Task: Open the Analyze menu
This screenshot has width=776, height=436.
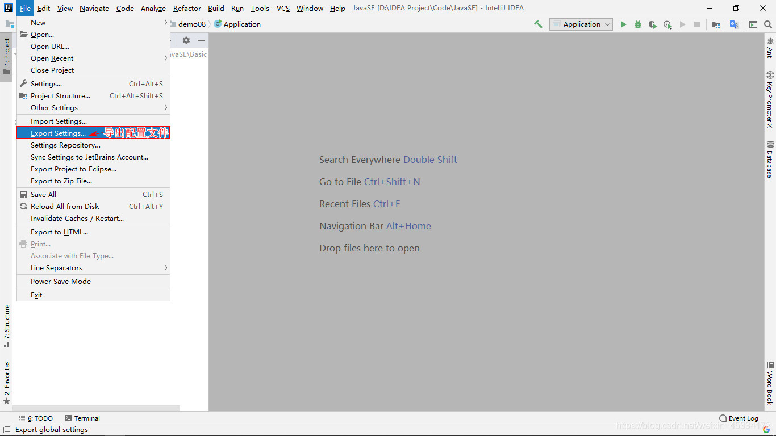Action: tap(153, 8)
